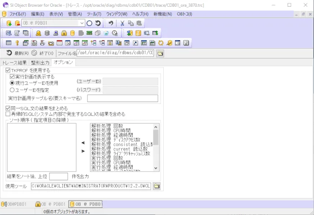Switch to the トレース結果 tab
This screenshot has height=215, width=314.
[14, 63]
